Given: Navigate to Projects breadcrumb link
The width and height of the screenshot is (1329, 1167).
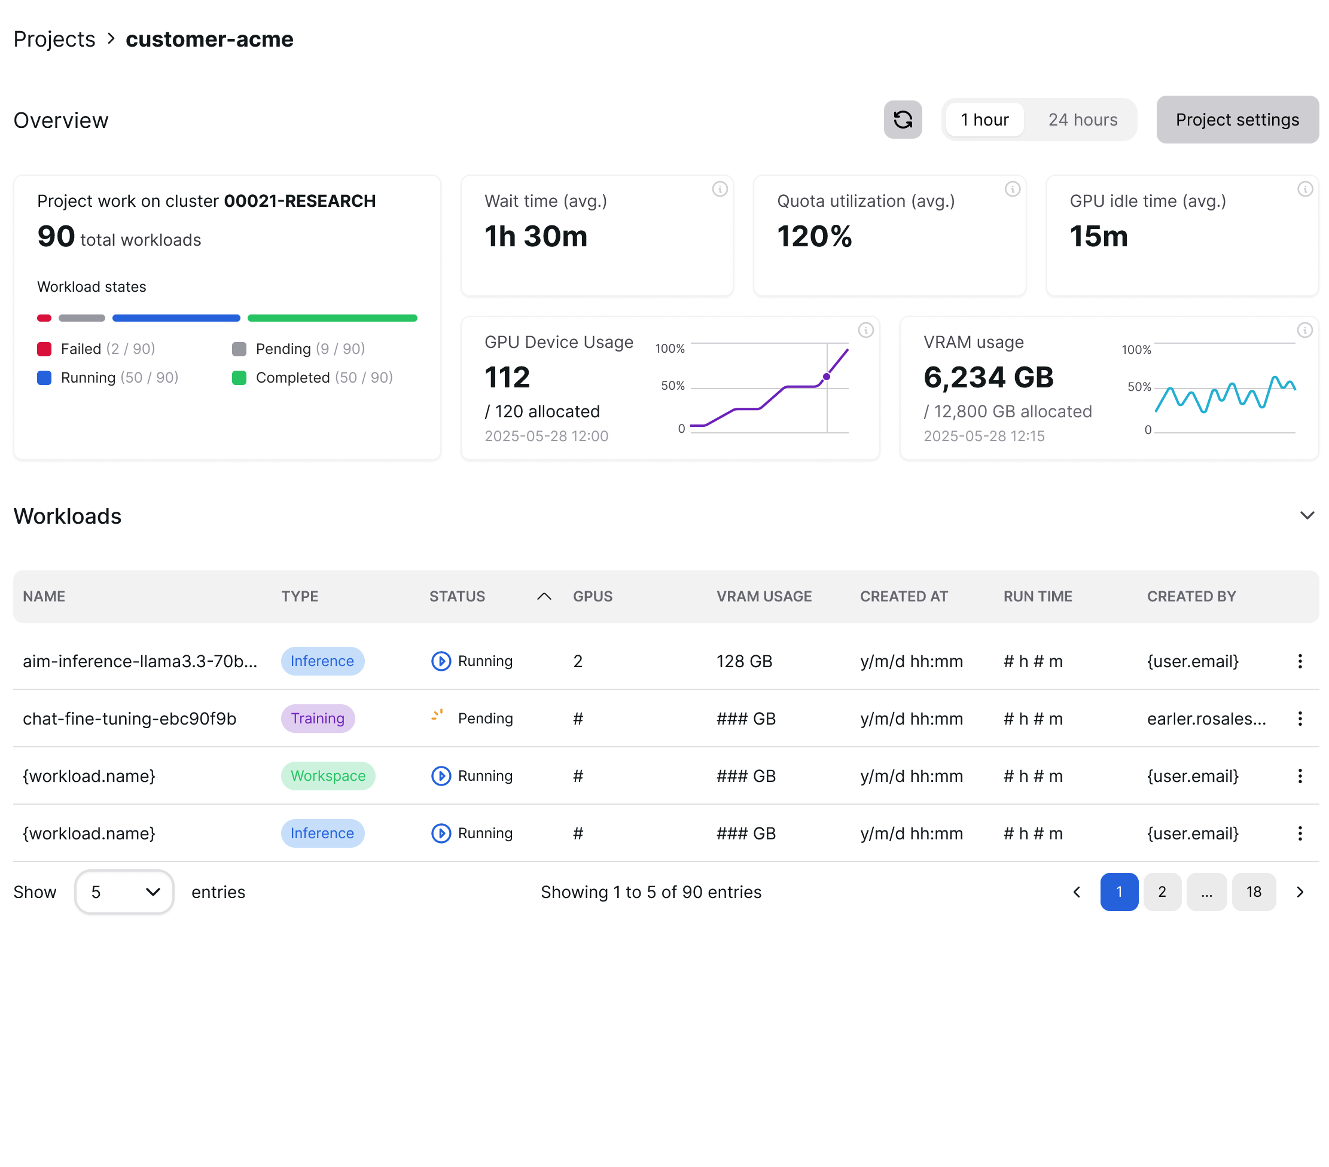Looking at the screenshot, I should [x=54, y=39].
